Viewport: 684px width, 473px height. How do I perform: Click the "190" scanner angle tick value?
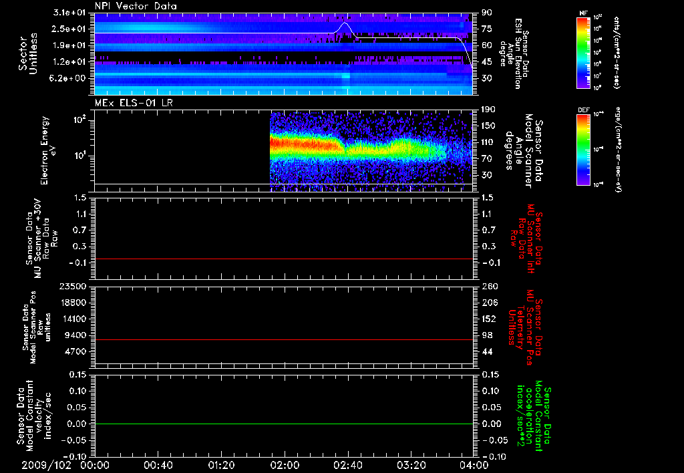click(x=488, y=110)
